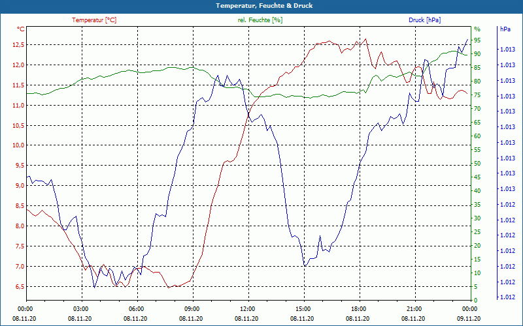Viewport: 523px width, 326px height.
Task: Click time axis label "03:00"
Action: coord(80,309)
